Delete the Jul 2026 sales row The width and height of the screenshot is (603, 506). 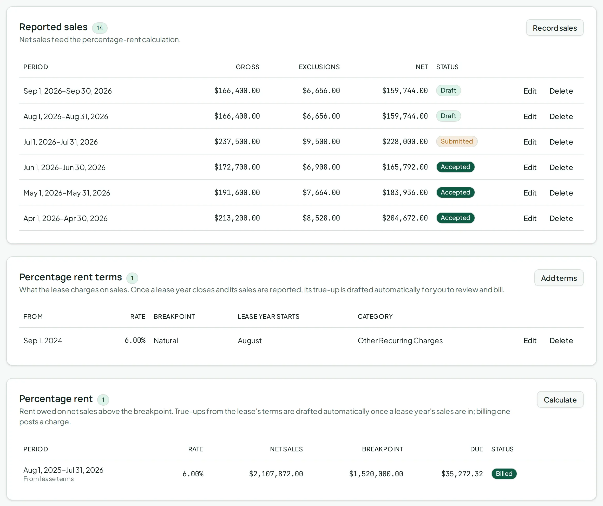click(x=561, y=142)
